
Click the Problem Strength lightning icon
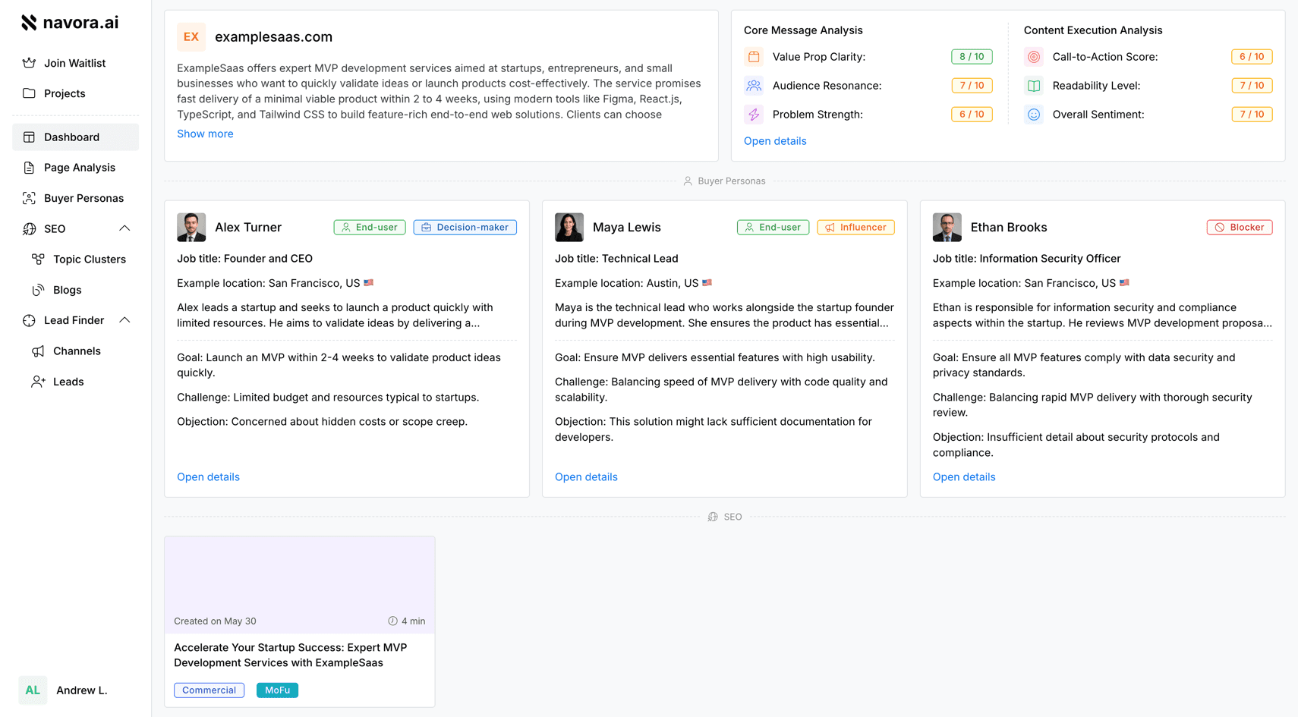754,114
